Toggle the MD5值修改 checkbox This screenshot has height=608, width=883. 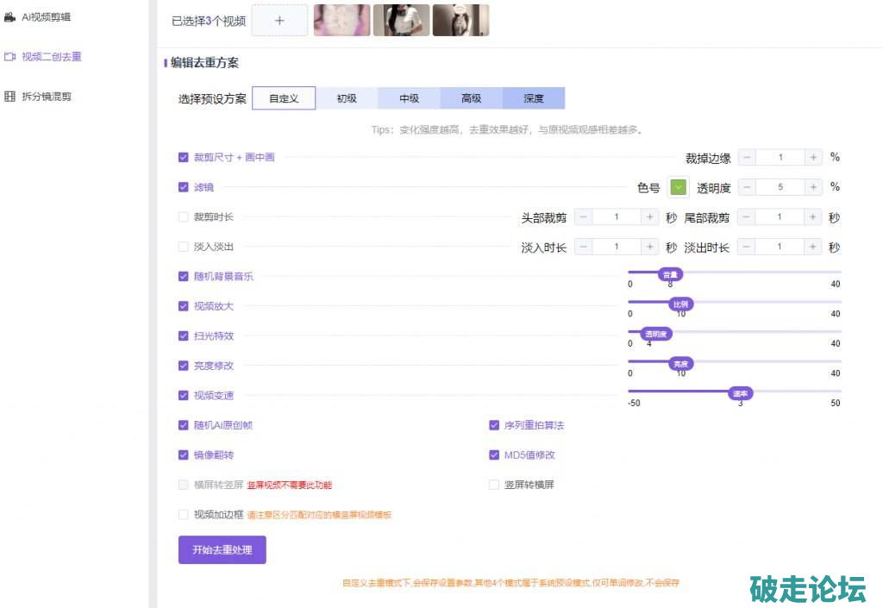(x=494, y=455)
